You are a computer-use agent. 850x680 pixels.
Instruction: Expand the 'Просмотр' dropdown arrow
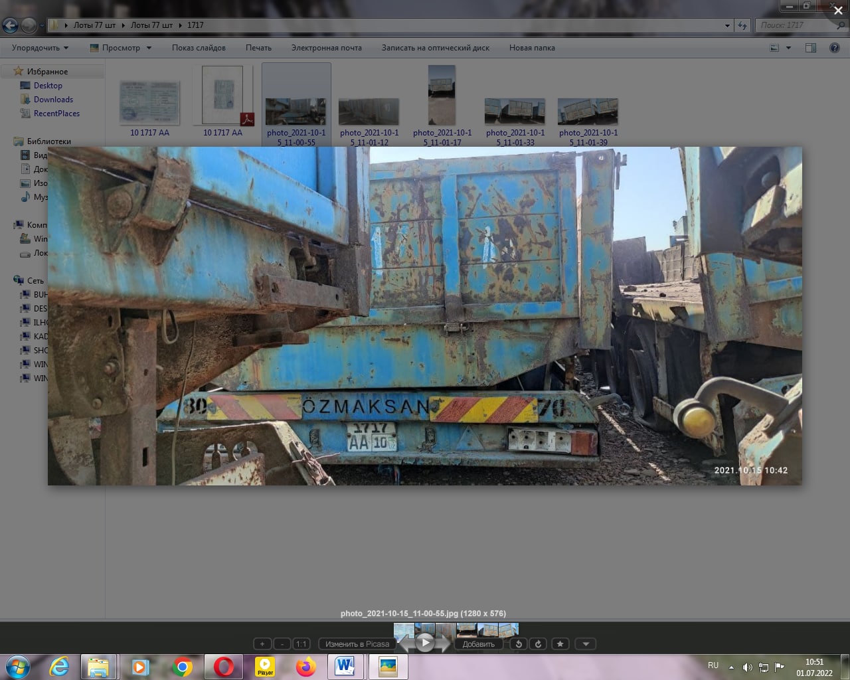coord(149,48)
